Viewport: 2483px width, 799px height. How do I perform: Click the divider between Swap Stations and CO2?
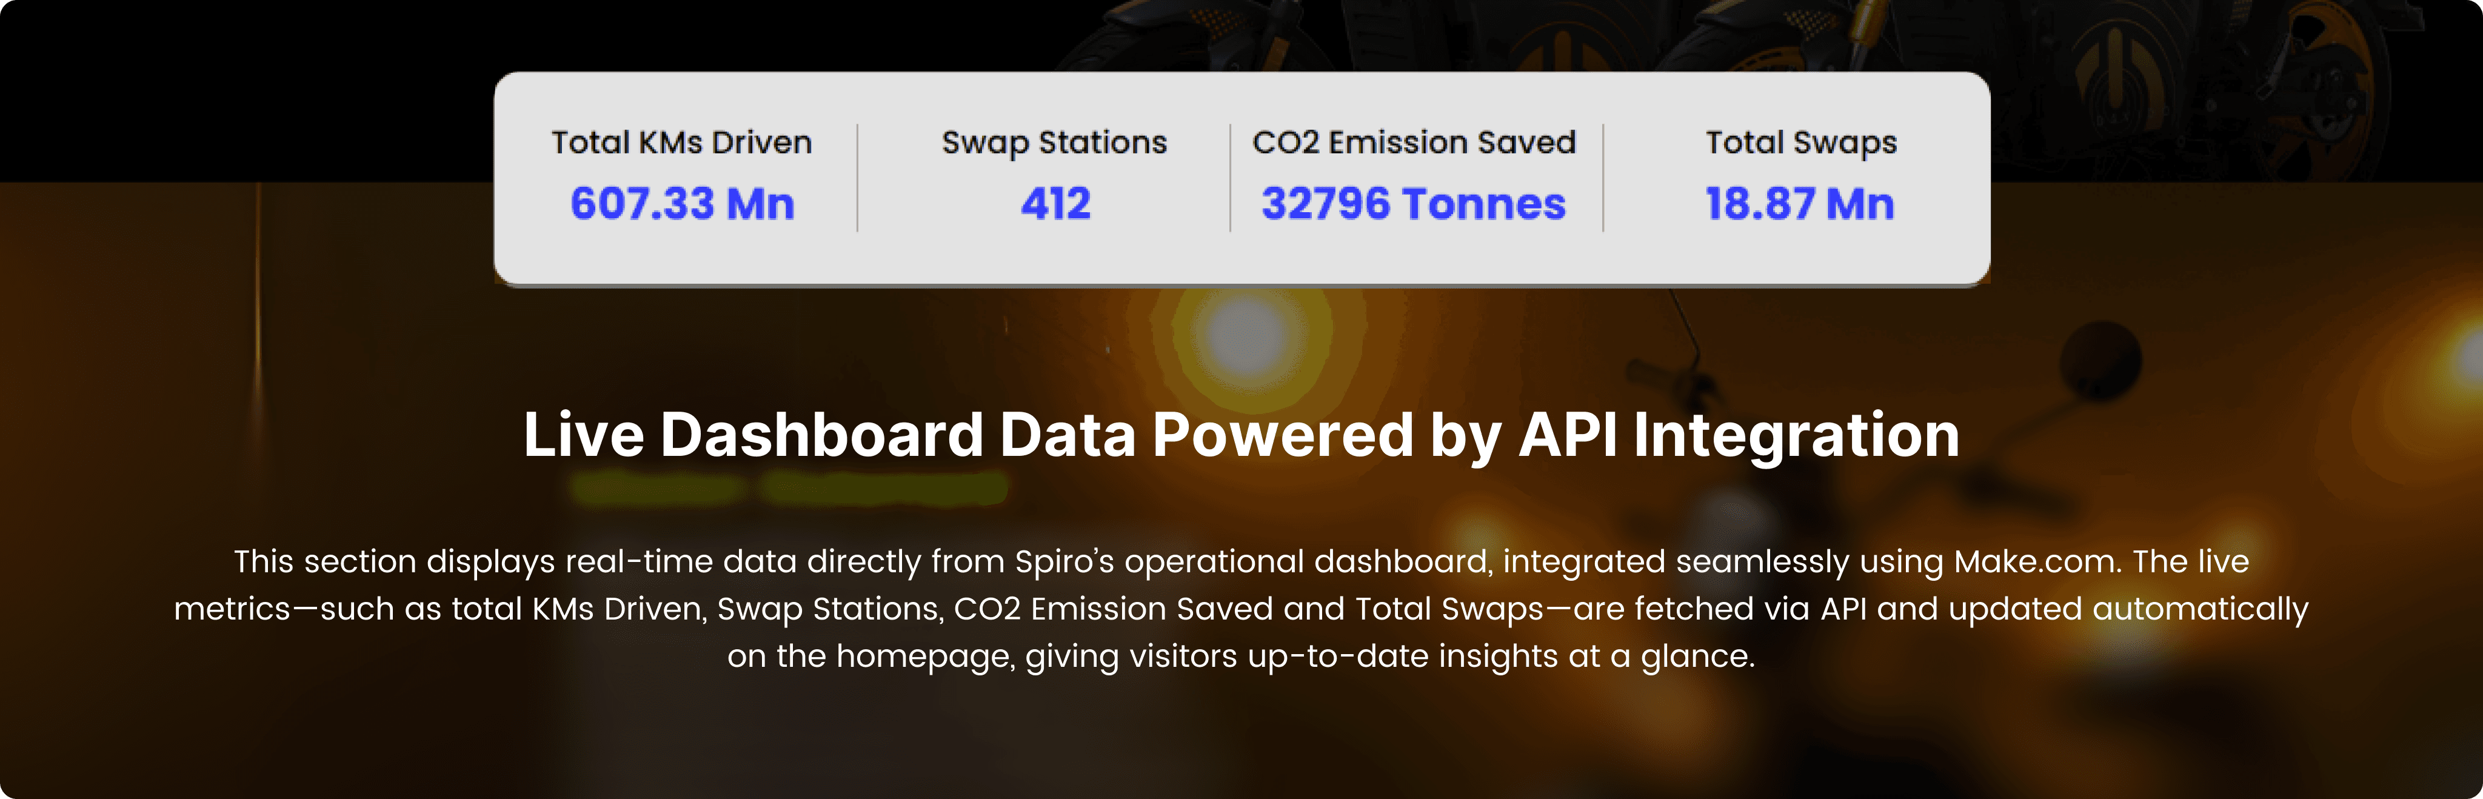(x=1230, y=178)
